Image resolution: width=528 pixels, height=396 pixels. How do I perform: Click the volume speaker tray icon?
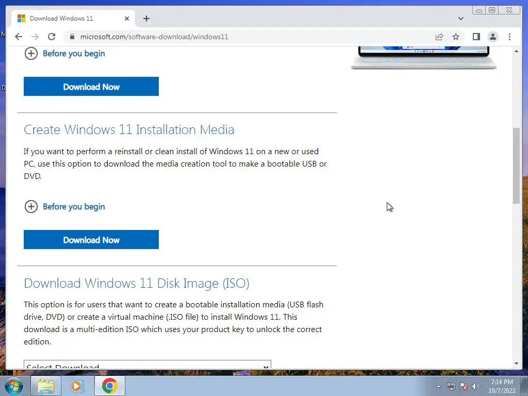tap(476, 386)
